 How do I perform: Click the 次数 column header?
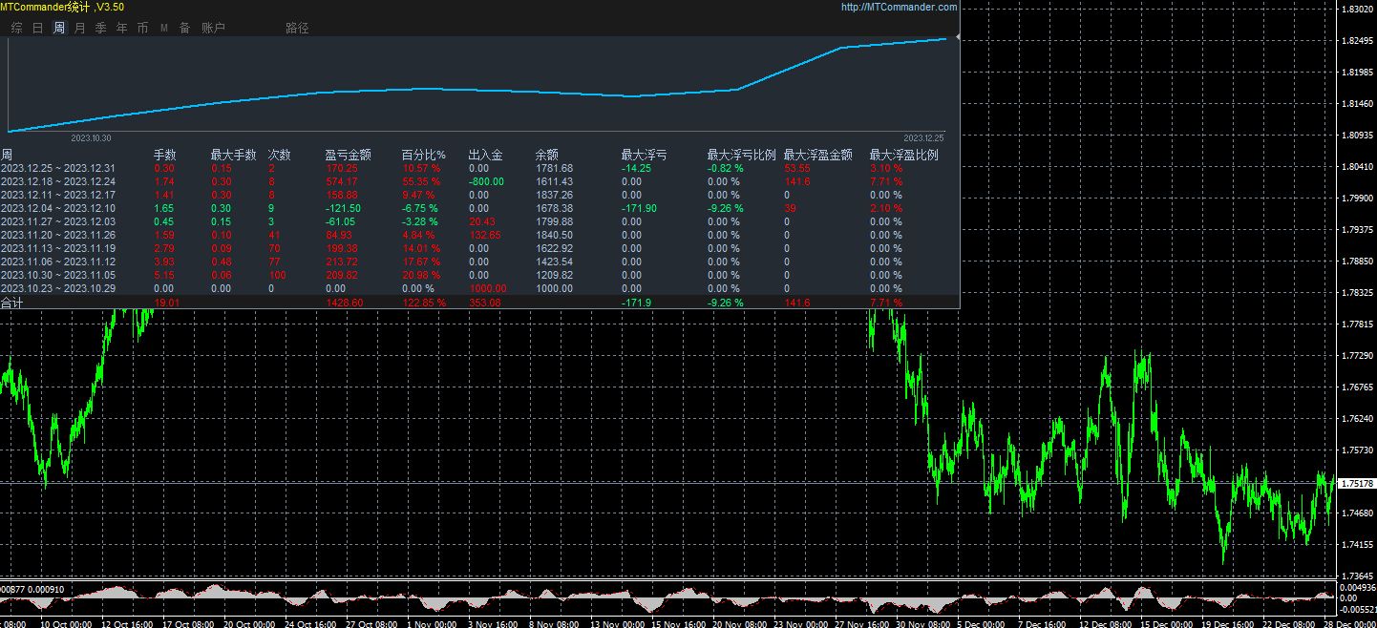click(280, 155)
